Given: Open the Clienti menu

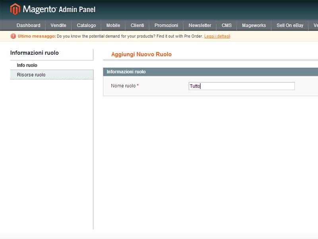Looking at the screenshot, I should pyautogui.click(x=137, y=25).
